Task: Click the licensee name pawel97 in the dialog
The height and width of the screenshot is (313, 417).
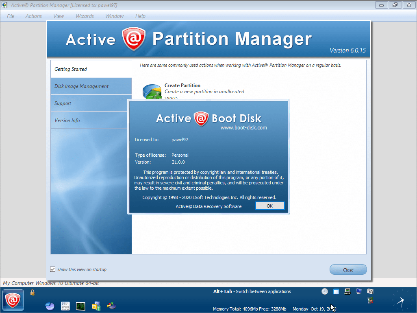Action: coord(180,140)
